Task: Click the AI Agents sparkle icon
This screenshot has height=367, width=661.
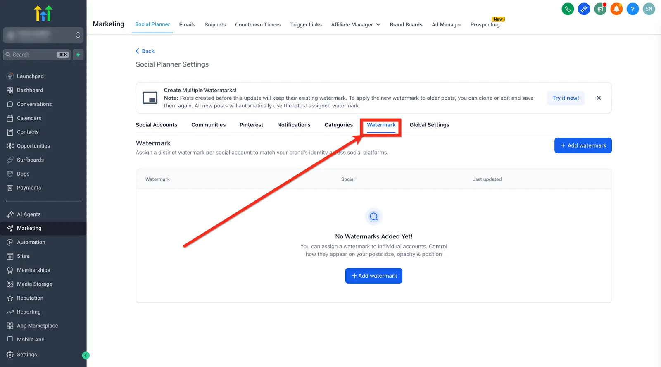Action: click(x=10, y=214)
